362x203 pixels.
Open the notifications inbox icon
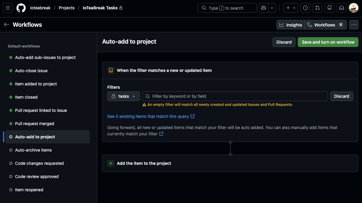342,8
